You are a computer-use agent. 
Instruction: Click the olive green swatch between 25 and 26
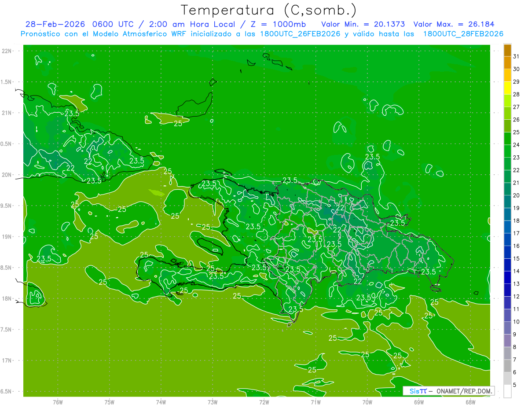pyautogui.click(x=507, y=126)
